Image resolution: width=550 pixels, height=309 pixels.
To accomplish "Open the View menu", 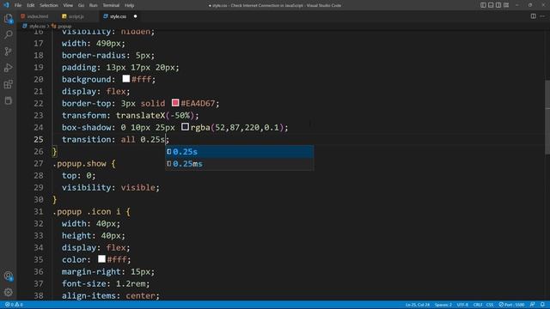I will coord(68,5).
